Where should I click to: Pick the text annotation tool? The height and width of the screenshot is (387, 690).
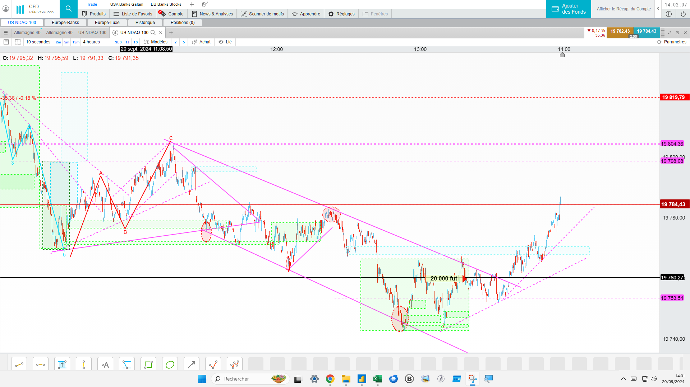point(105,365)
